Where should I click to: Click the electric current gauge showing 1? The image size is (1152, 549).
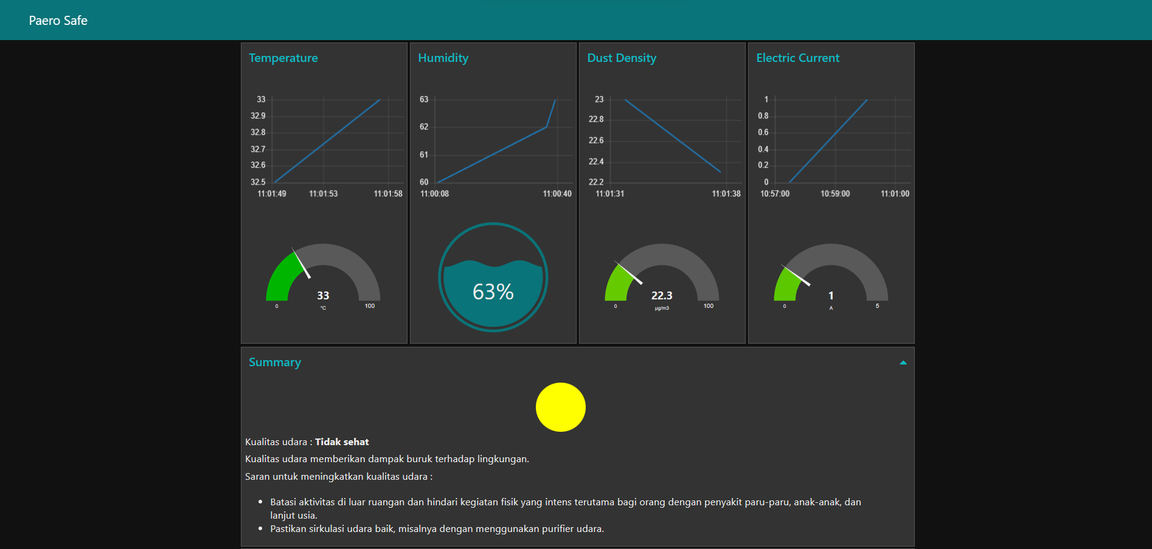831,276
